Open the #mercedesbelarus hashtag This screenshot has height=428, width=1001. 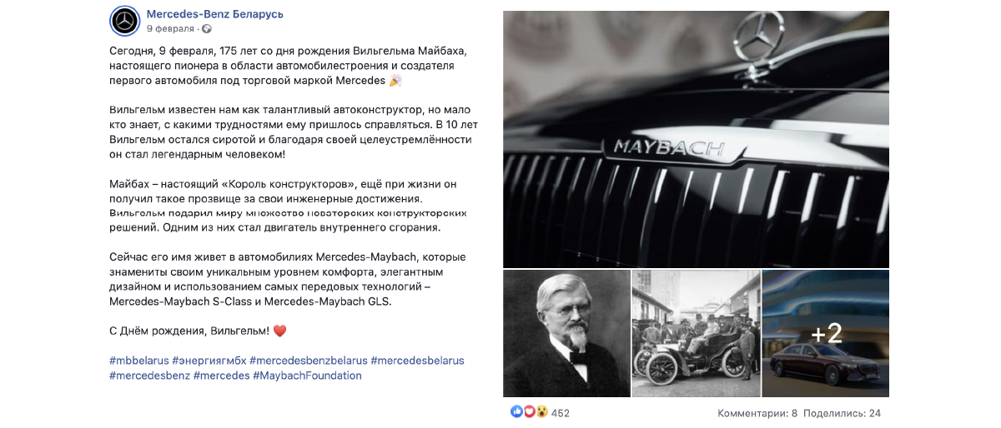pyautogui.click(x=417, y=361)
